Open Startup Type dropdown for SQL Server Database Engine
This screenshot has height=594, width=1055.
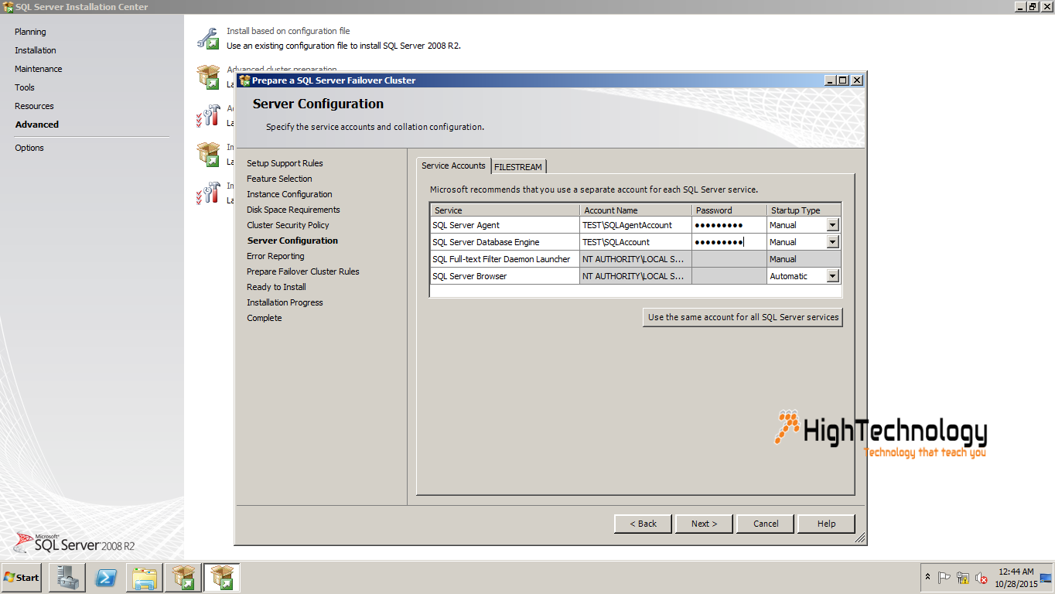click(832, 242)
